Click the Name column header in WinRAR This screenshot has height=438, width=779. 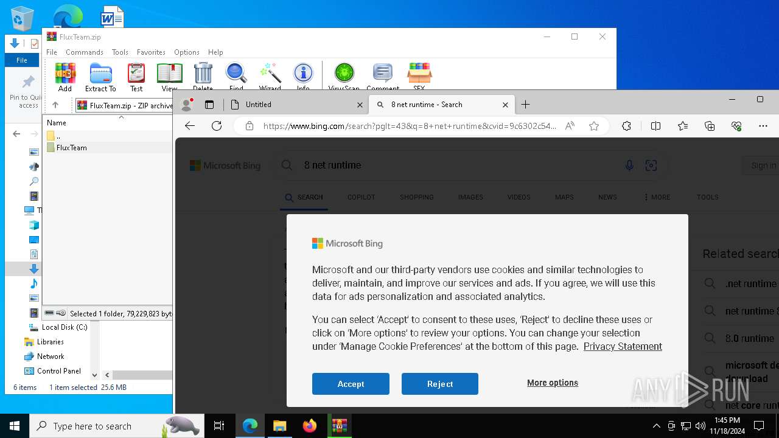click(57, 123)
